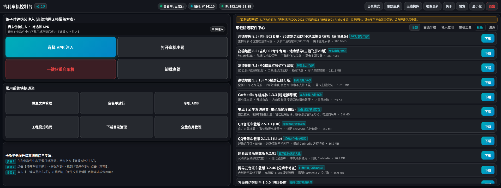This screenshot has height=188, width=501.
Task: Download 安卓 9 原生系统设置
Action: [488, 111]
